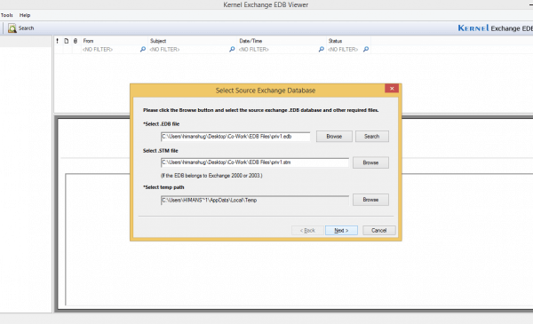This screenshot has height=324, width=533.
Task: Click Search next to EDB file path
Action: (372, 136)
